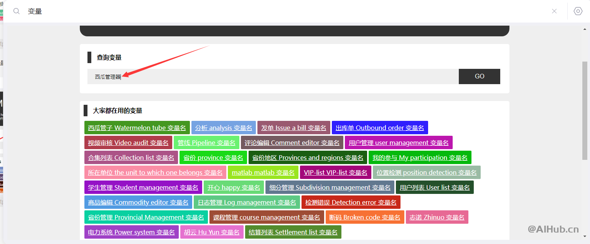Open the Outbound order variable tag
The width and height of the screenshot is (590, 244).
coord(380,128)
